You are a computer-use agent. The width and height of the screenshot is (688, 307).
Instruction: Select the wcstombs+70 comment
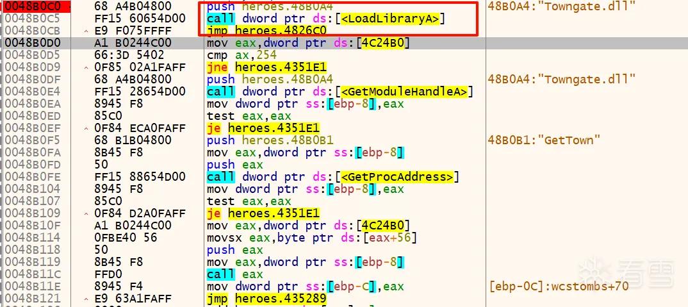559,286
